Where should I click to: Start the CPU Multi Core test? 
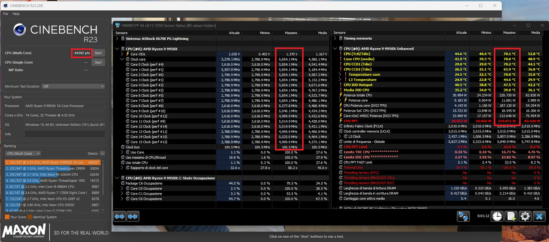98,53
